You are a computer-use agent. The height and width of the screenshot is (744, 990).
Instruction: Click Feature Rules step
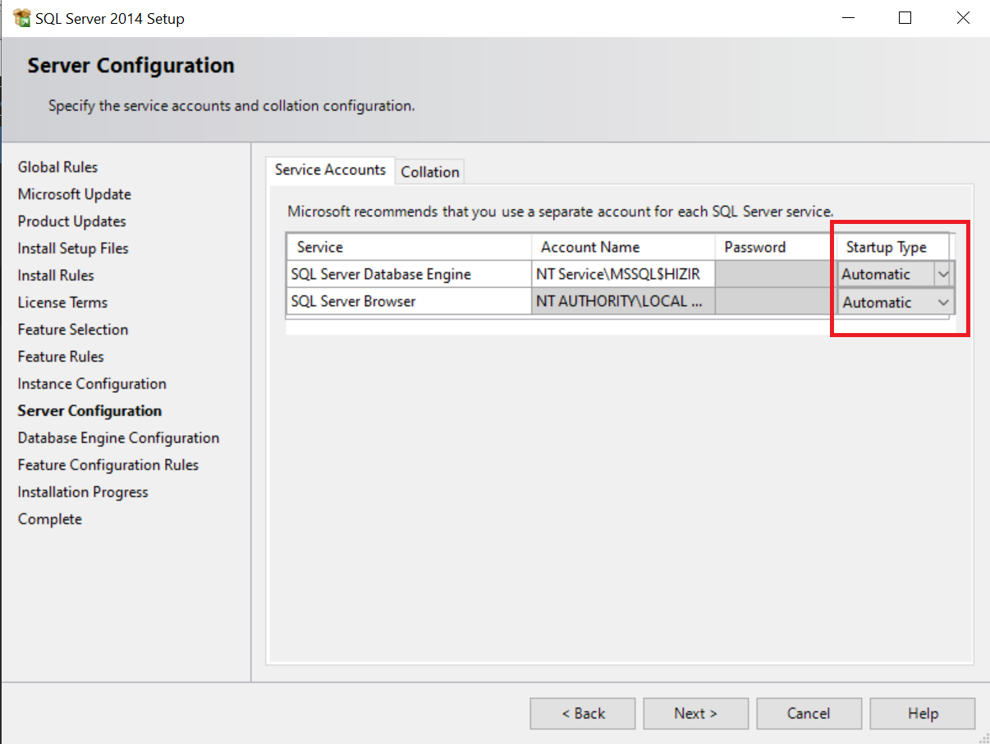[61, 357]
